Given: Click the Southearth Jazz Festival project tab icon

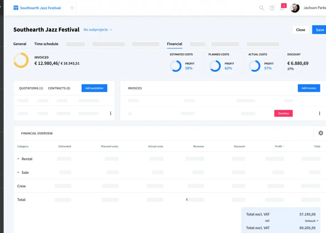Looking at the screenshot, I should pyautogui.click(x=16, y=7).
